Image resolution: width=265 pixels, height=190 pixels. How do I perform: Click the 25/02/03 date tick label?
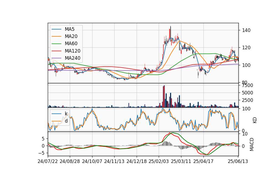[159, 161]
